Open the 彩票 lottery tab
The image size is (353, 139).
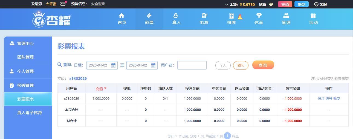[149, 19]
